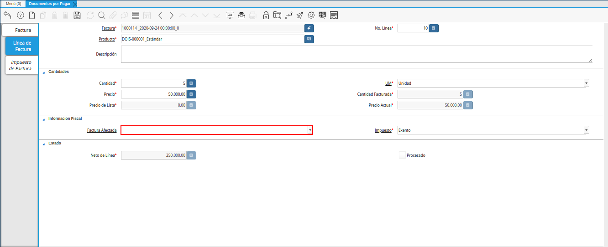Go to the next record arrow
608x247 pixels.
(172, 15)
